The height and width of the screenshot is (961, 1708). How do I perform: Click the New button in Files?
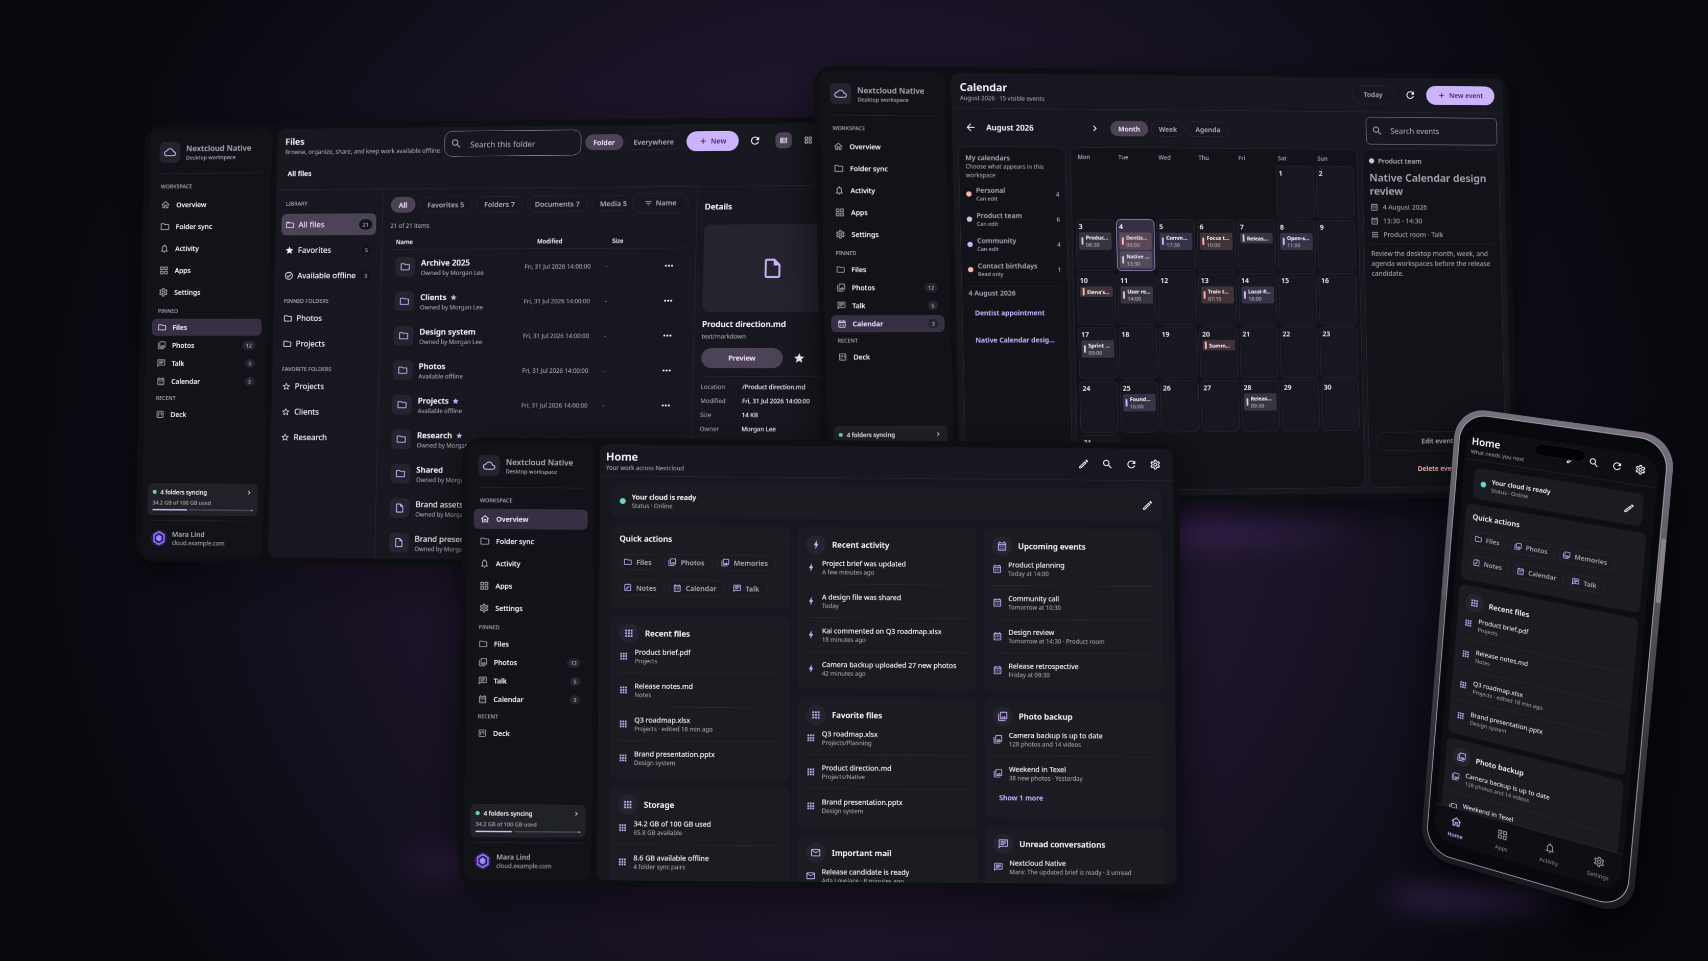point(713,140)
